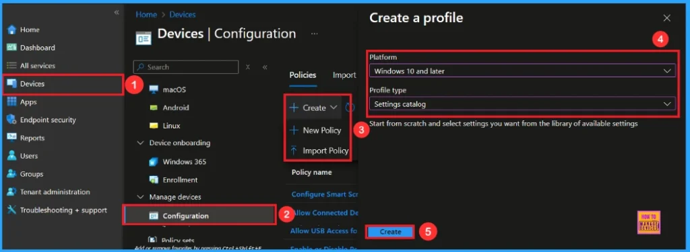The image size is (690, 252).
Task: Open Troubleshooting + support
Action: tap(63, 210)
